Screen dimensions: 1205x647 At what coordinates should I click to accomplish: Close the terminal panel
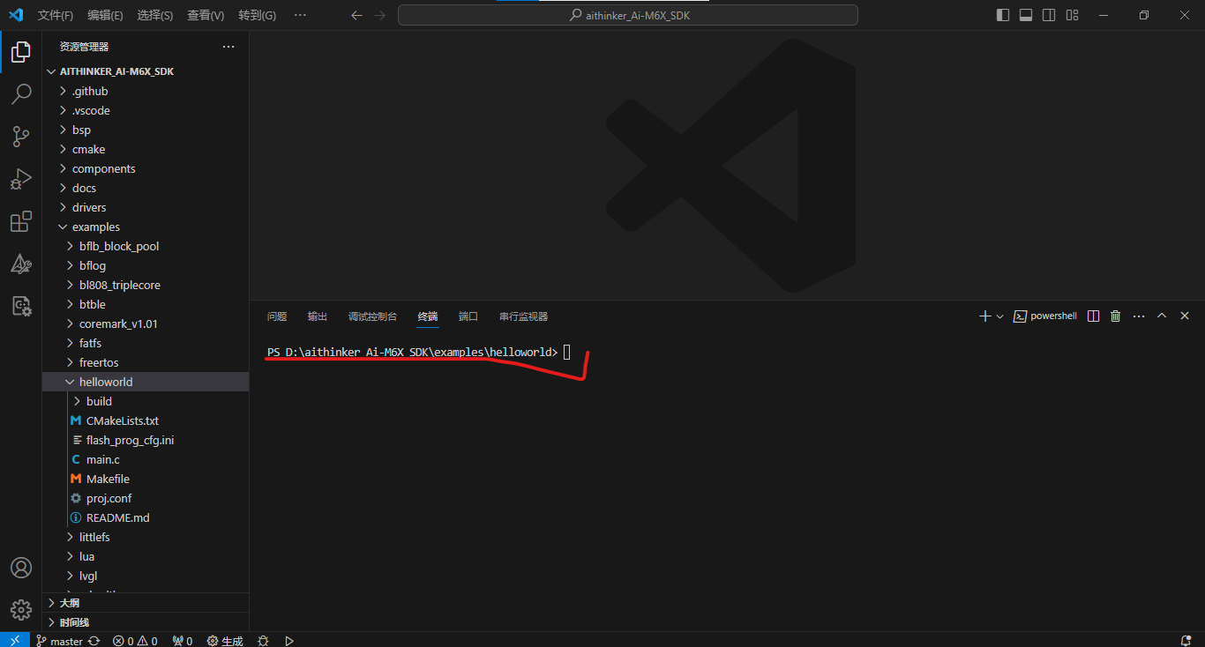click(x=1185, y=316)
